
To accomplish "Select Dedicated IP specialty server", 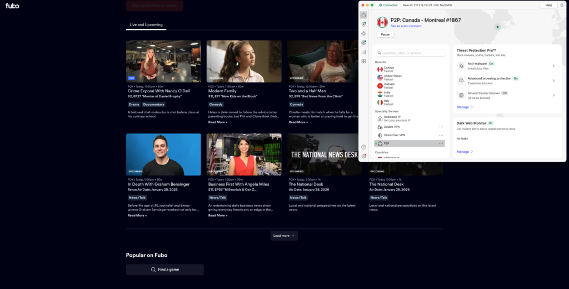I will [410, 119].
